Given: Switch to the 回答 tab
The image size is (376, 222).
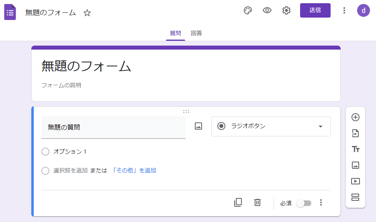Looking at the screenshot, I should tap(196, 33).
